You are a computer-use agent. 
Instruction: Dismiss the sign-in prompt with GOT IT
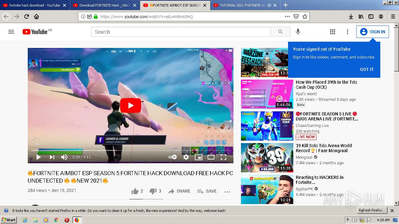point(367,69)
